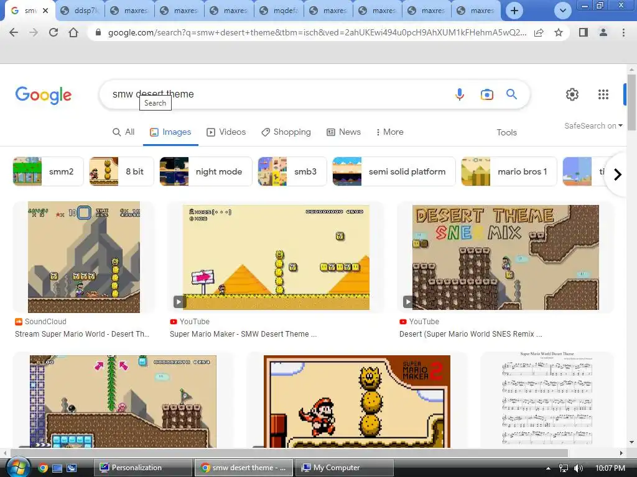Go to the browser home page
637x477 pixels.
point(73,32)
